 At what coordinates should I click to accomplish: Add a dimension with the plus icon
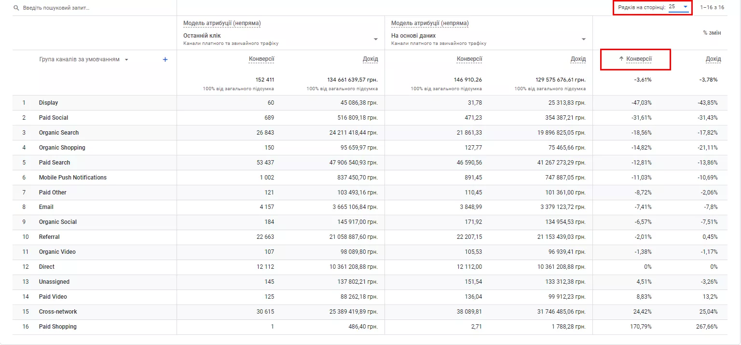tap(165, 59)
